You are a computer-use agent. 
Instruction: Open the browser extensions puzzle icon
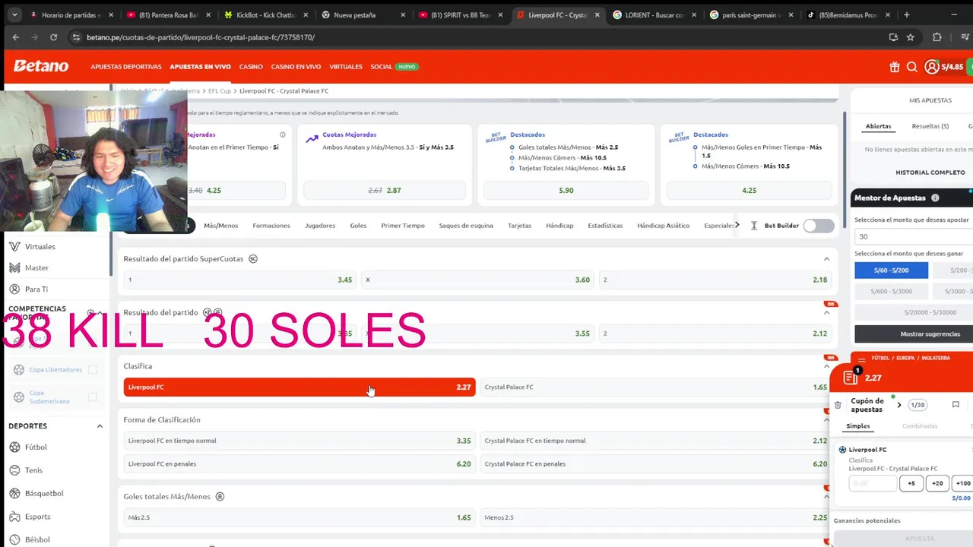coord(937,37)
